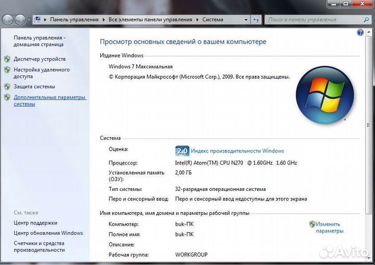Screen dimensions: 375x265
Task: Click the shield icon beside Диспетчер устройств
Action: pos(7,59)
